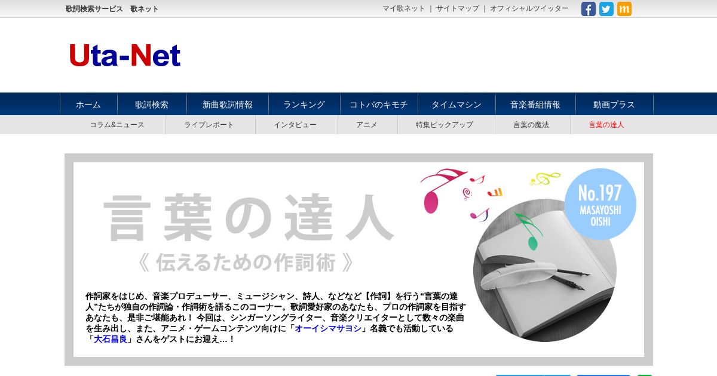Viewport: 717px width, 376px height.
Task: Switch to インタビュー sub-tab
Action: tap(295, 125)
